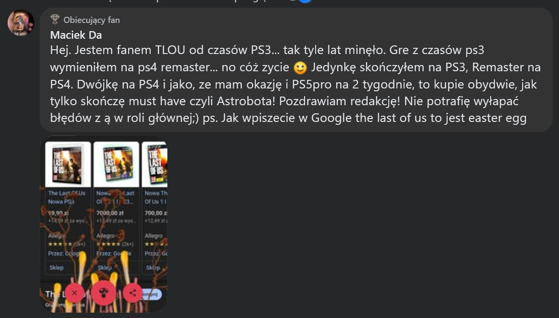
Task: Click the smiley emoji in the comment
Action: coord(300,67)
